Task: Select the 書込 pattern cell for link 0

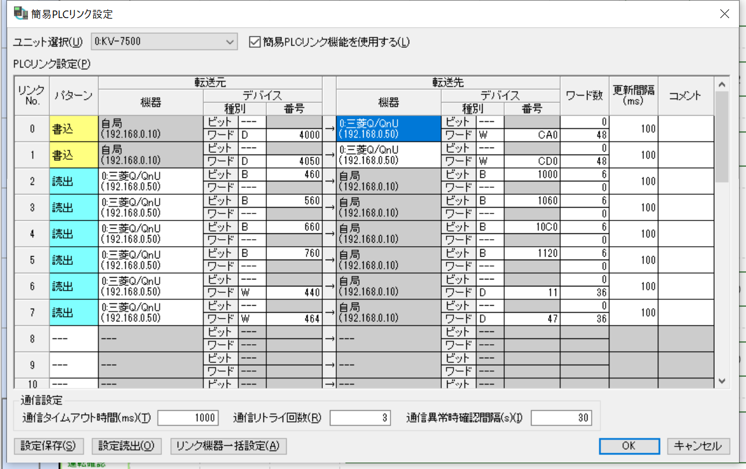Action: [x=74, y=129]
